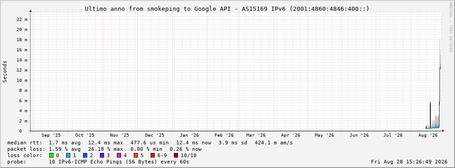Click the magenta loss color 4 swatch
Image resolution: width=455 pixels, height=168 pixels.
119,155
